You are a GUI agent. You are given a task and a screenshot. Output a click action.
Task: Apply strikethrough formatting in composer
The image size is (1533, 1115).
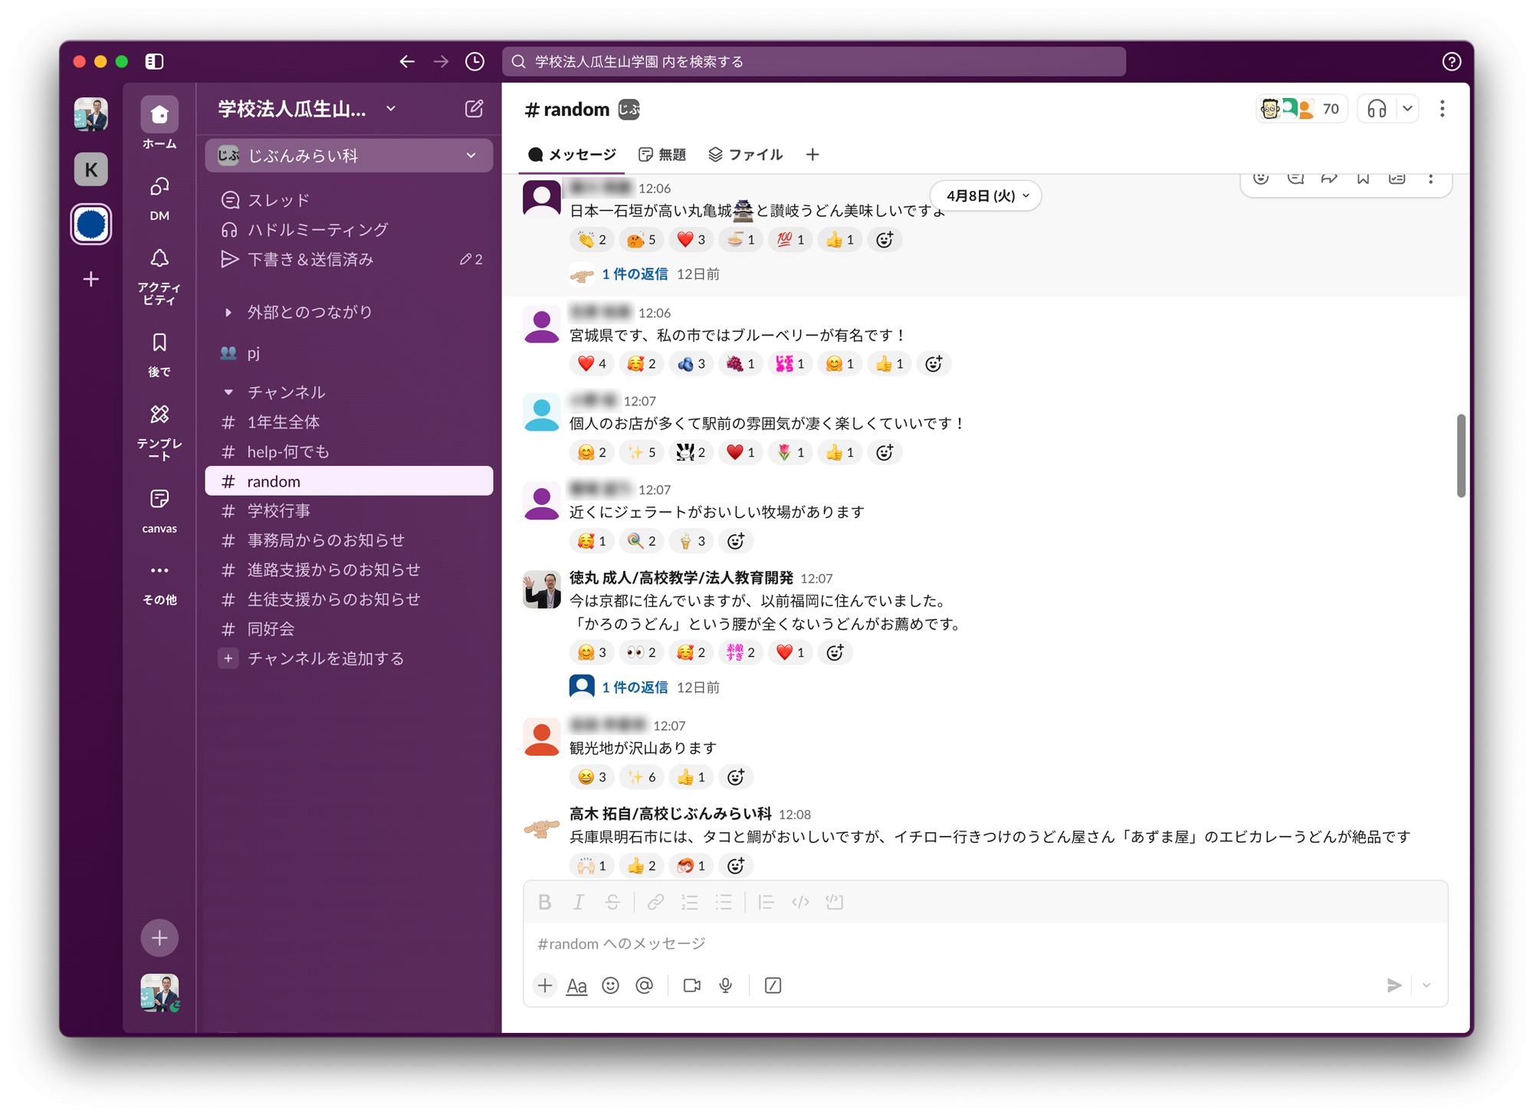(x=612, y=902)
